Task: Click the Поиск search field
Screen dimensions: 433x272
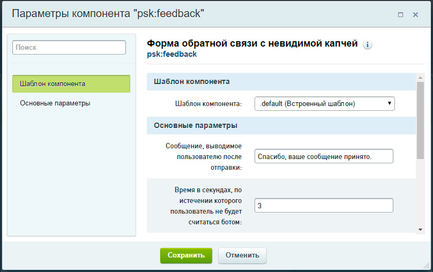Action: (x=69, y=47)
